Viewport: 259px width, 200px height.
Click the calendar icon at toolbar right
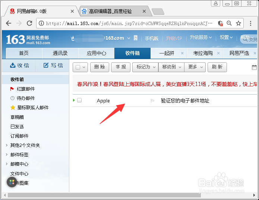click(254, 67)
